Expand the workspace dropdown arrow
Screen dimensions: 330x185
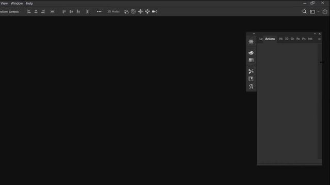[318, 12]
